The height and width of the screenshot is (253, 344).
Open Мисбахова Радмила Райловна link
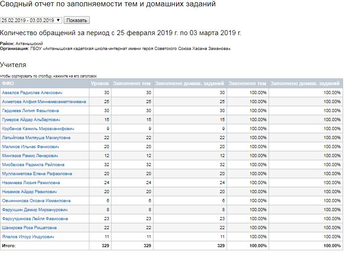33,165
